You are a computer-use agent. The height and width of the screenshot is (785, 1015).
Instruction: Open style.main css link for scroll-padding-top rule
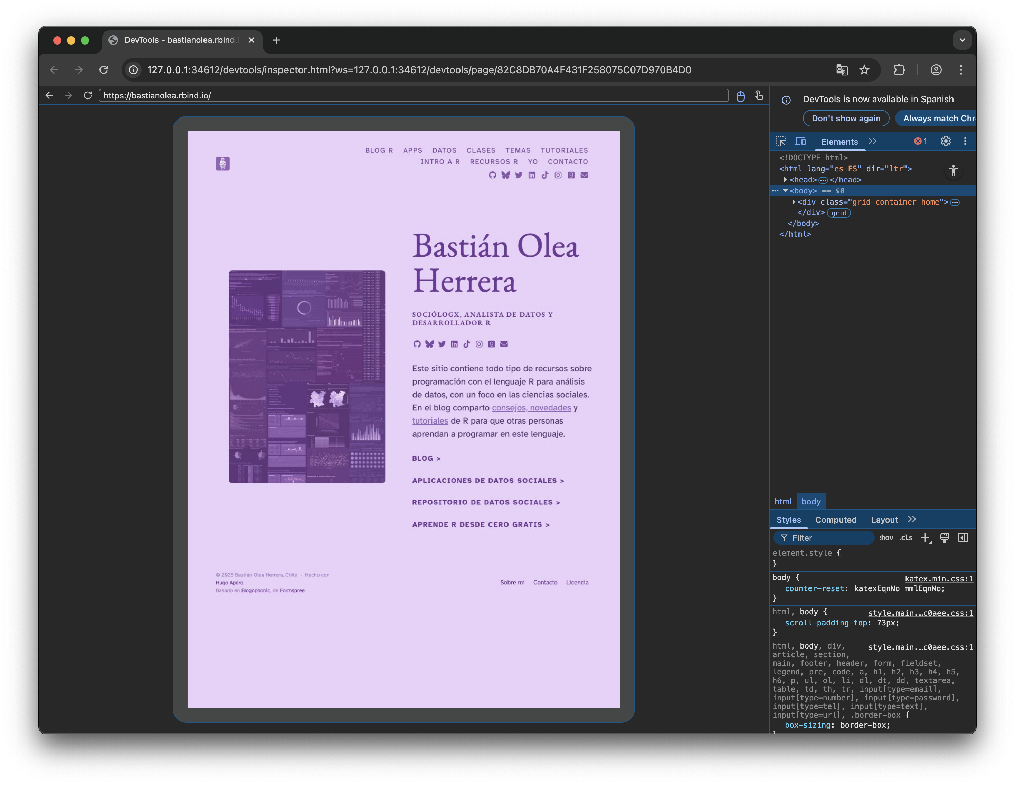pyautogui.click(x=920, y=613)
